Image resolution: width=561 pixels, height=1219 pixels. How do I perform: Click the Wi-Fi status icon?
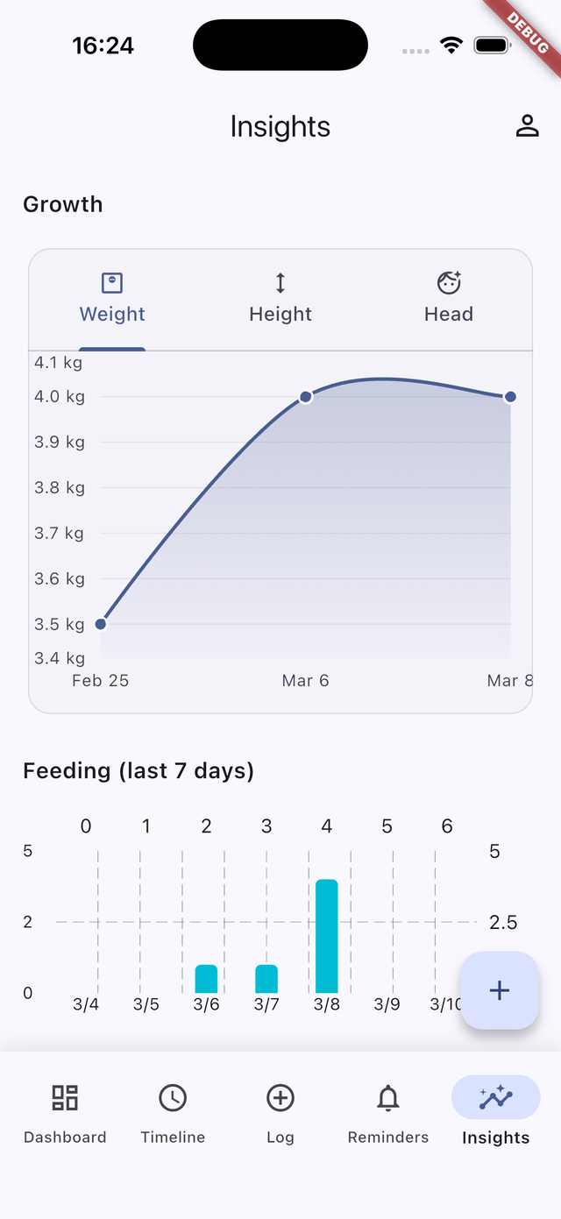click(451, 45)
